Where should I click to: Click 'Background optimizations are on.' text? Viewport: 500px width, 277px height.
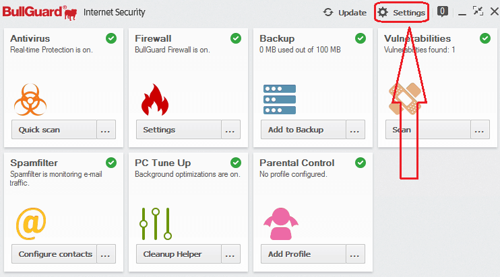point(187,174)
